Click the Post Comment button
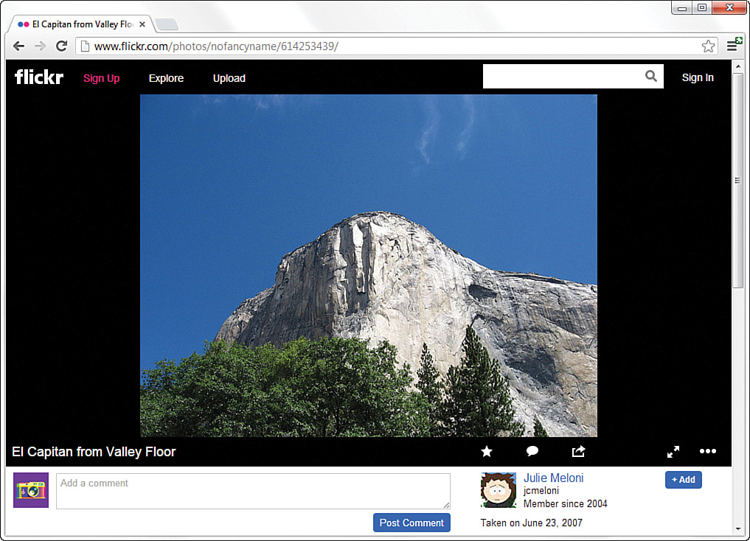This screenshot has width=750, height=541. 412,523
